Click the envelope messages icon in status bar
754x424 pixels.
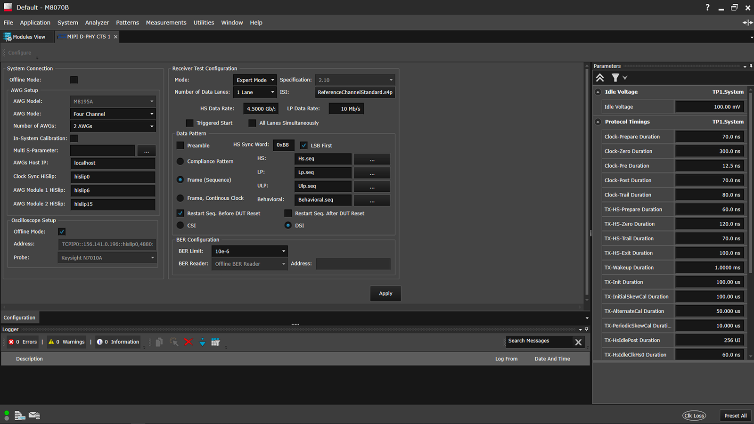(x=34, y=415)
